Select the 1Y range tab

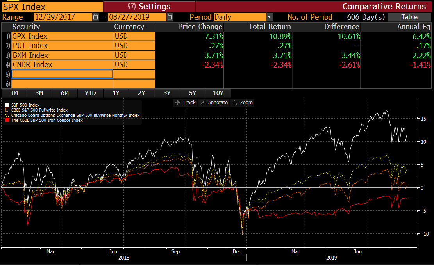pos(116,93)
